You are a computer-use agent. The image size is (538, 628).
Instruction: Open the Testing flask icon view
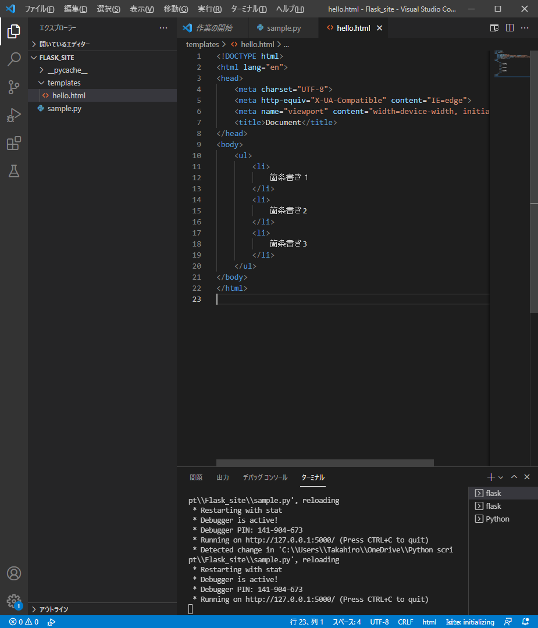14,171
